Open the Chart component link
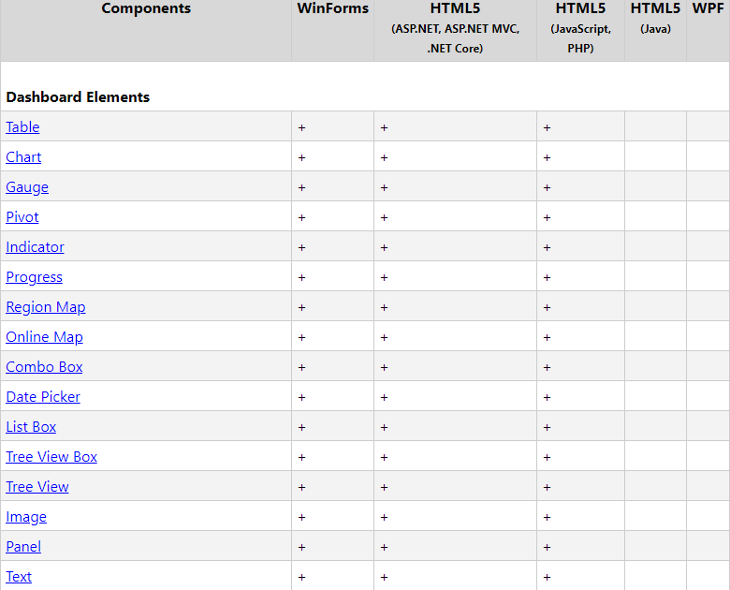 [x=23, y=157]
